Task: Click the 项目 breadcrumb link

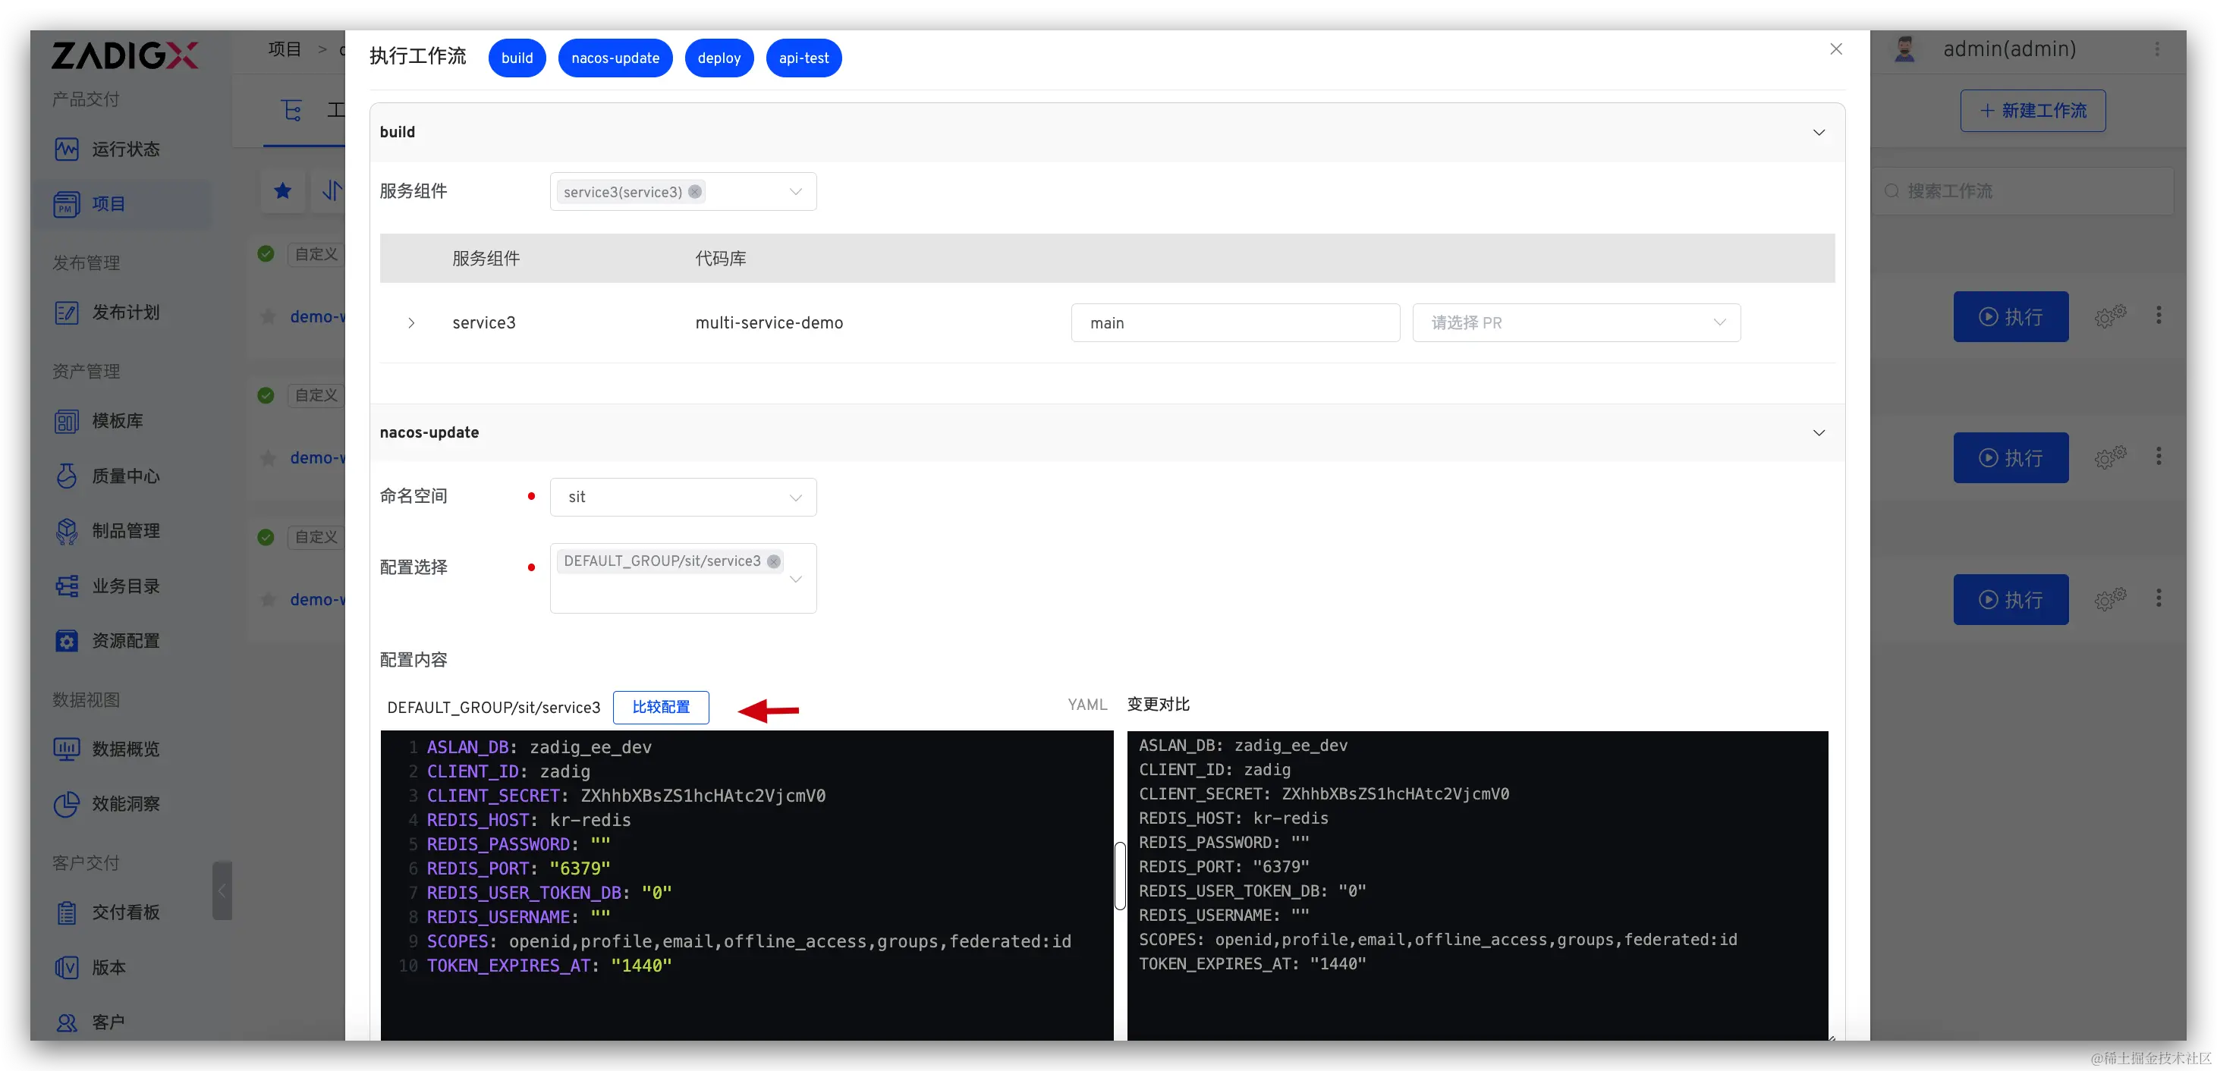Action: [x=284, y=49]
